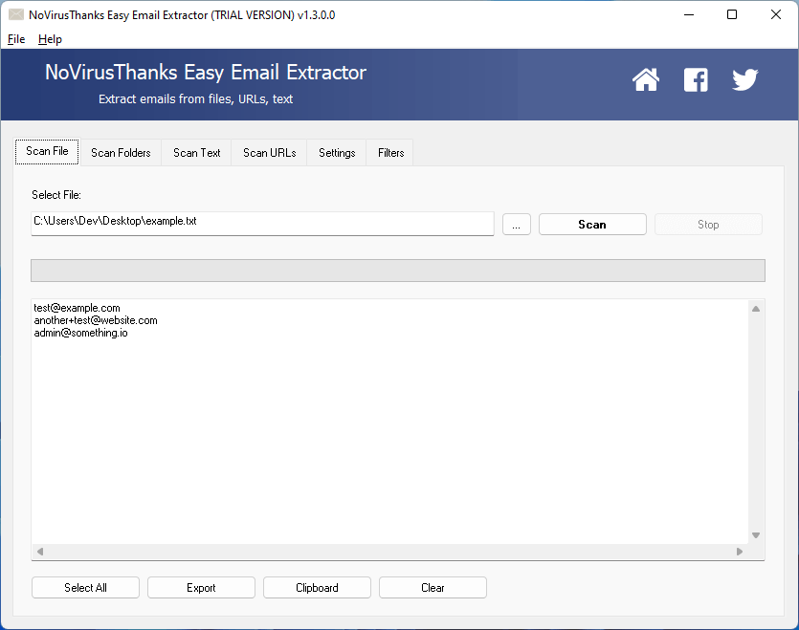Image resolution: width=799 pixels, height=630 pixels.
Task: Click the Scan button
Action: (x=592, y=224)
